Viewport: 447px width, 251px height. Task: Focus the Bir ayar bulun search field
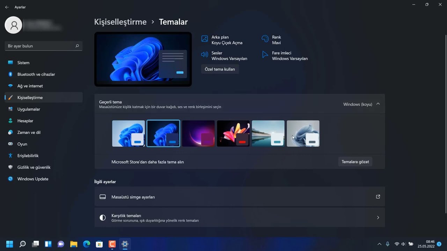pyautogui.click(x=44, y=46)
